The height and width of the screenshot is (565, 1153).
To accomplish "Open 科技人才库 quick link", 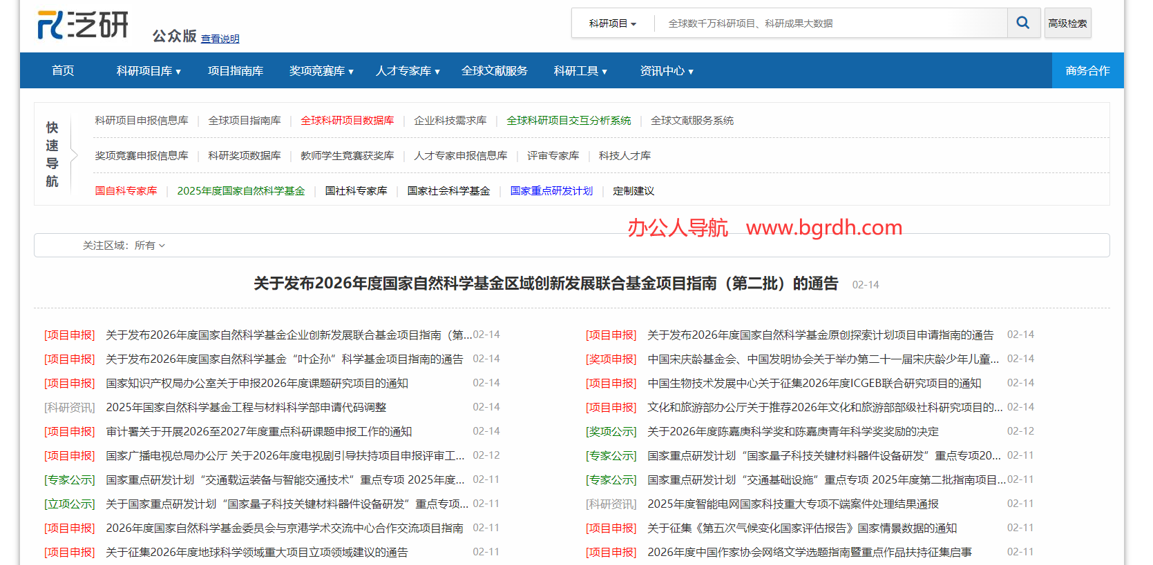I will tap(625, 156).
